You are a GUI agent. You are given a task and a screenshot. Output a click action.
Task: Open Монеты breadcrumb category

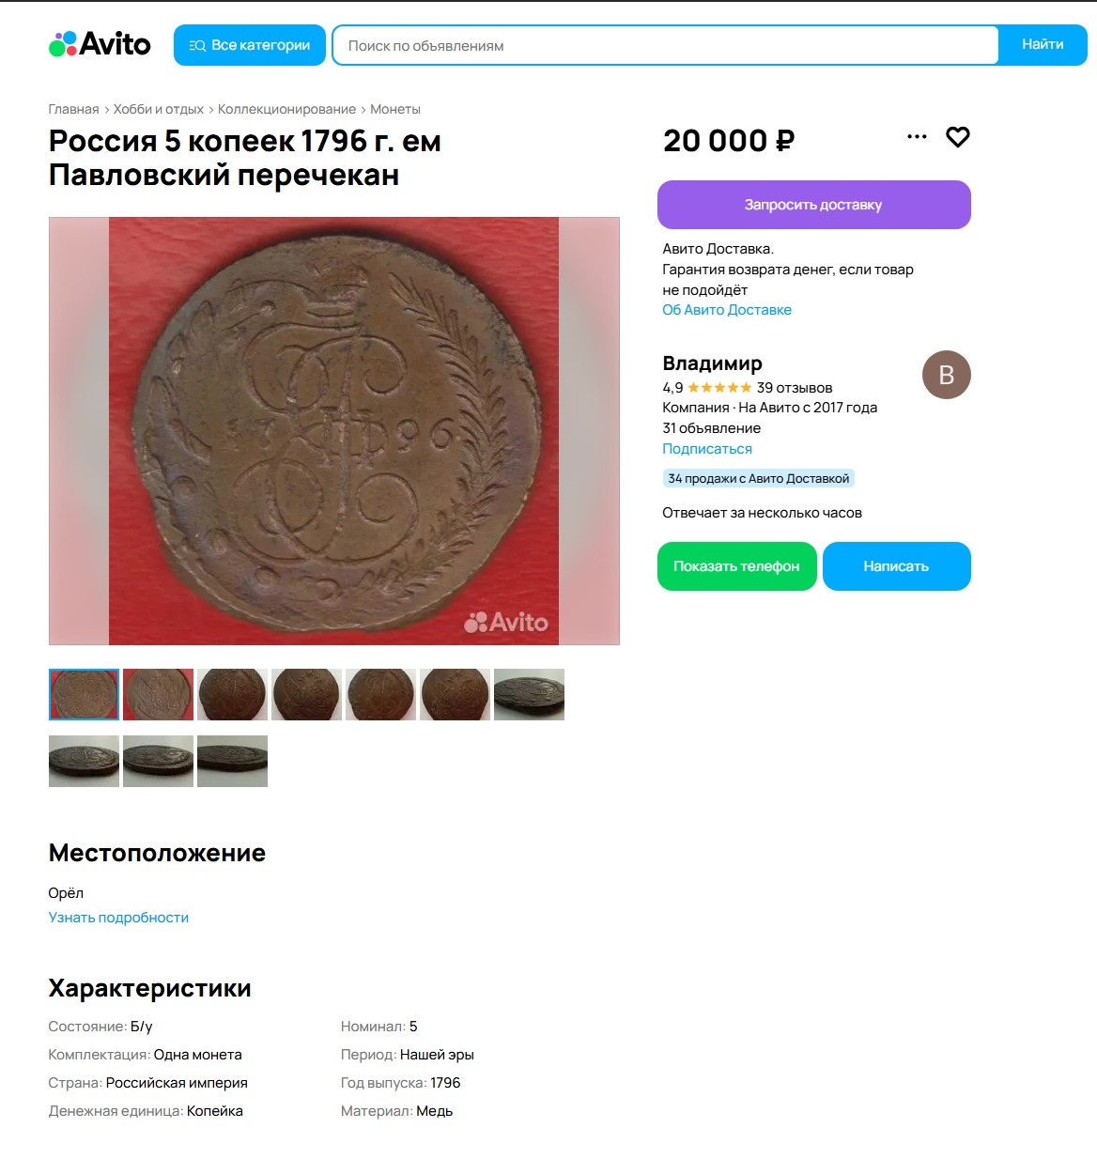[395, 109]
